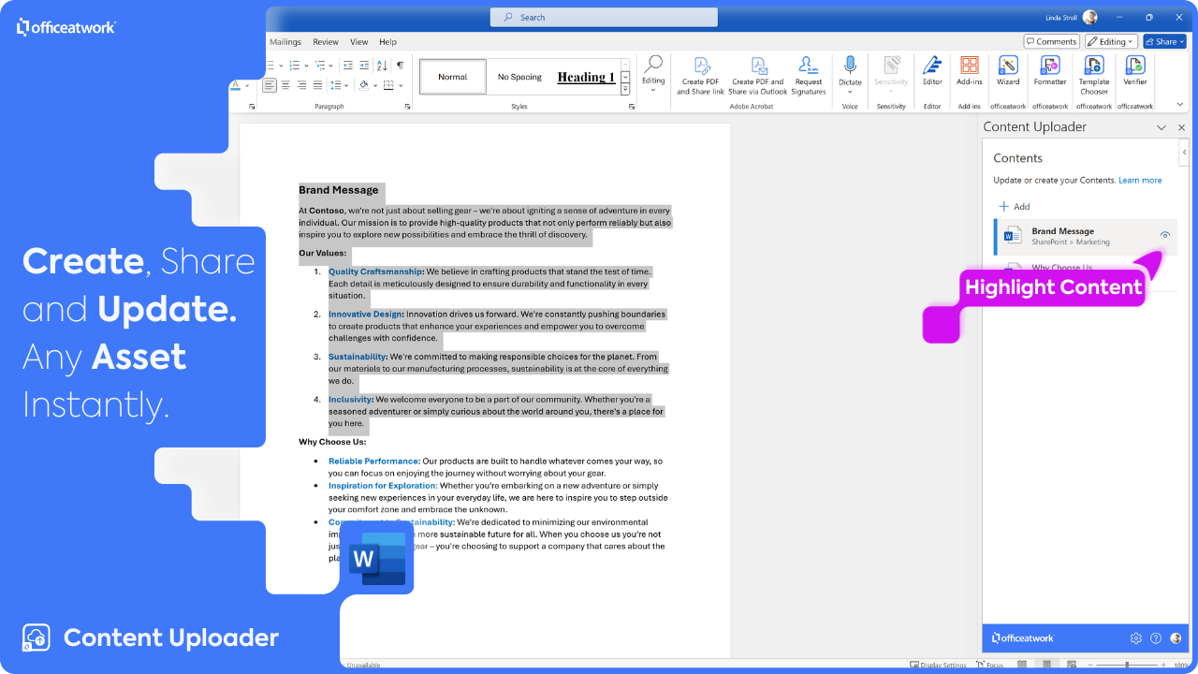The image size is (1198, 674).
Task: Switch to the View tab
Action: coord(359,42)
